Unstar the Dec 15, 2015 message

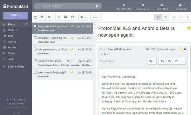(72, 26)
